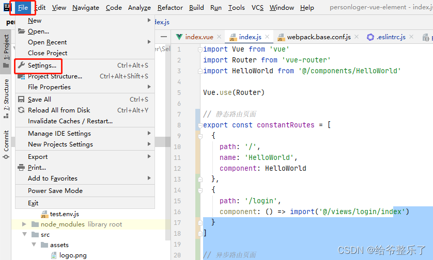Click 'constantRoutes' in the code editor
433x260 pixels.
click(286, 125)
